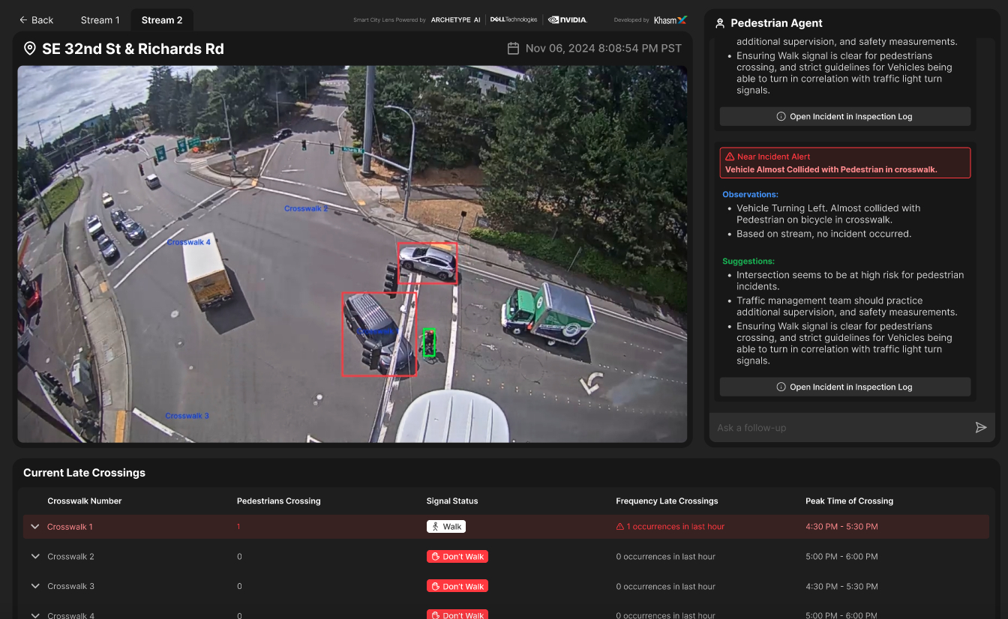The image size is (1008, 619).
Task: Click the Walk signal badge for Crosswalk 1
Action: pyautogui.click(x=446, y=527)
